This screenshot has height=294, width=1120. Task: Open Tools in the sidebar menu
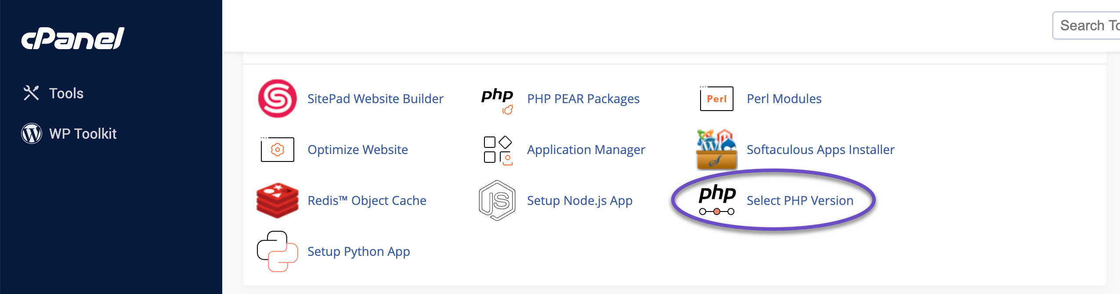(x=66, y=93)
